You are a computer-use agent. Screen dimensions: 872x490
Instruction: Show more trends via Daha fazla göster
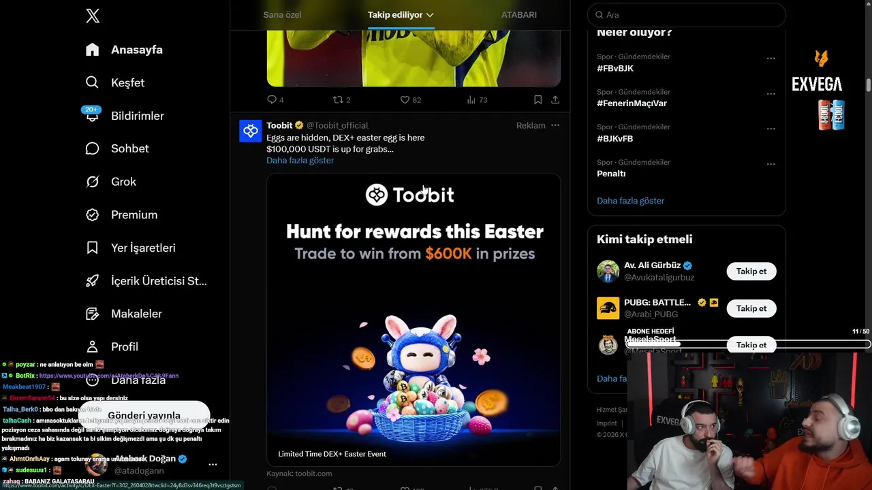click(x=631, y=201)
